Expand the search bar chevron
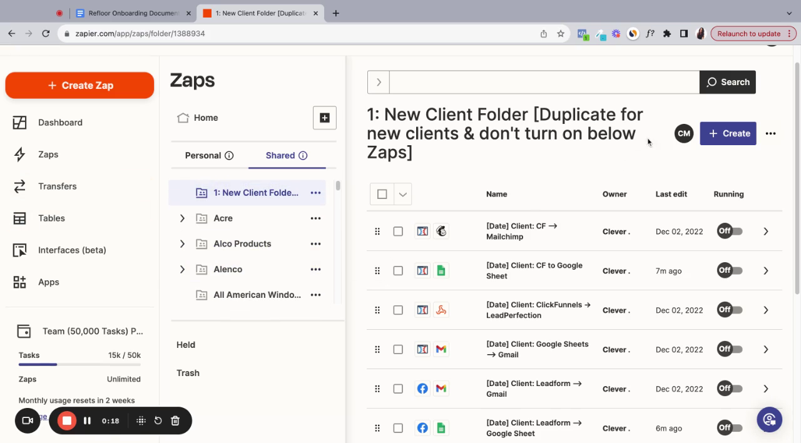 [379, 82]
